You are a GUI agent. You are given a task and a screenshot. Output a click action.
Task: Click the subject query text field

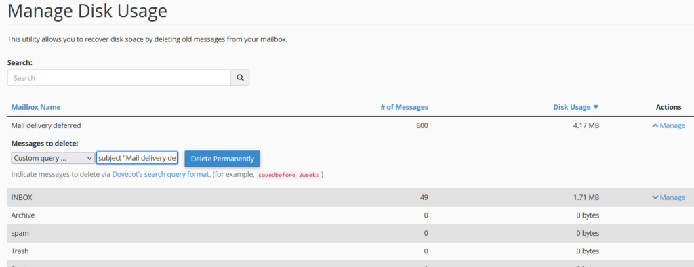[x=137, y=158]
